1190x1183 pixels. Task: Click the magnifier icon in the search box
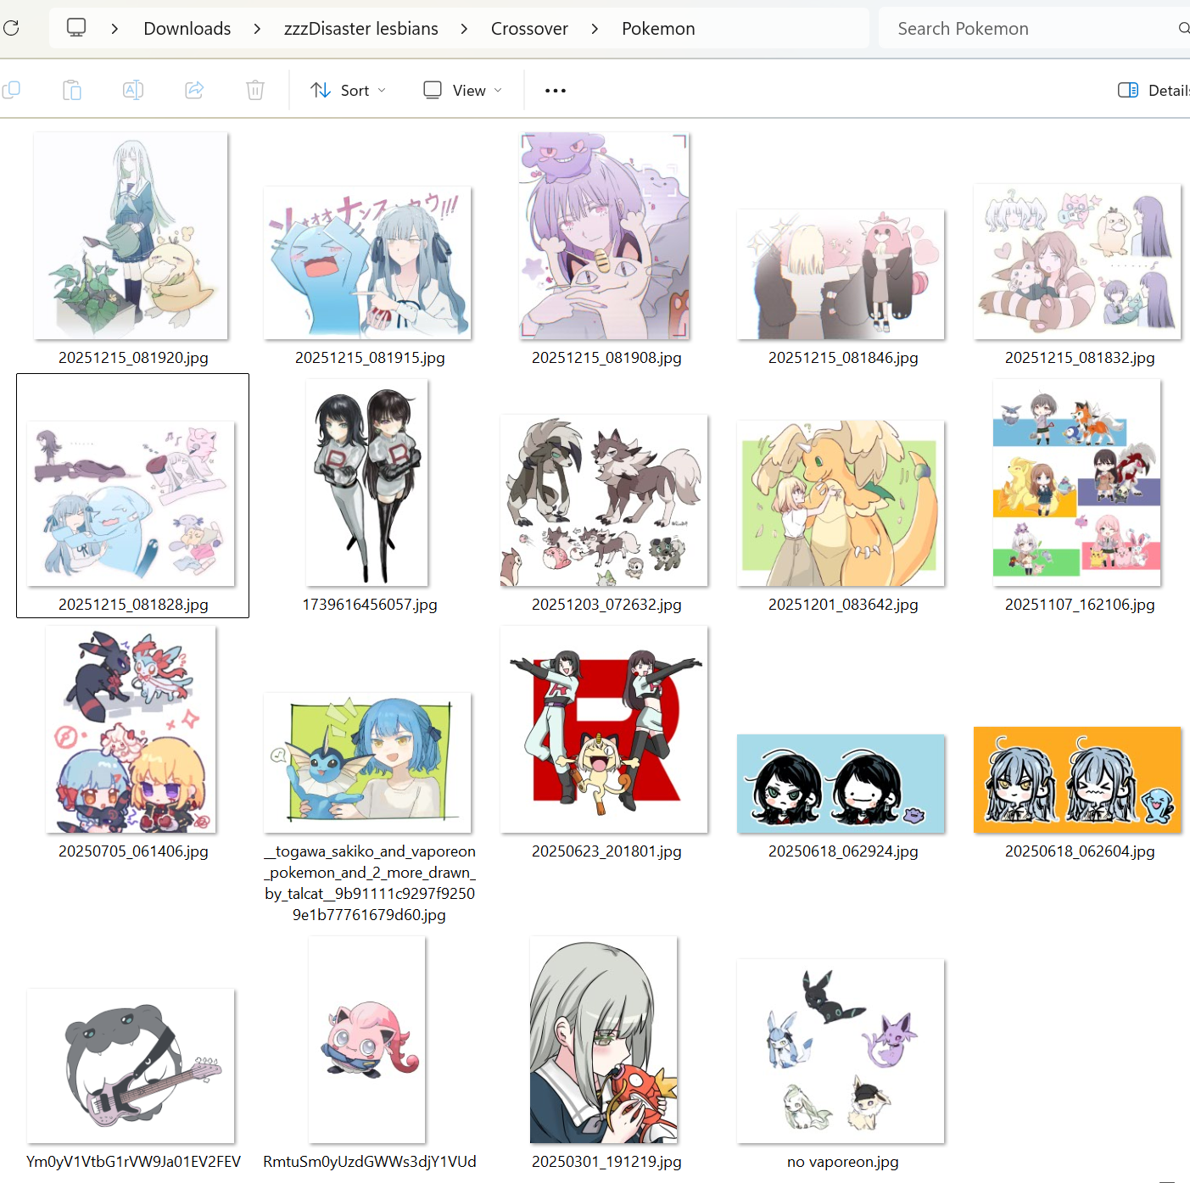click(x=1183, y=29)
